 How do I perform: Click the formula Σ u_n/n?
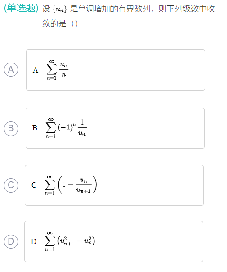(x=57, y=70)
